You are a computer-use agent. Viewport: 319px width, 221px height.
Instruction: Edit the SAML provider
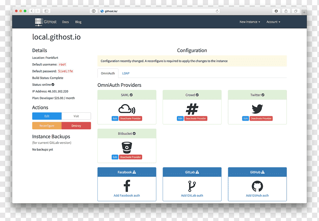tap(115, 119)
